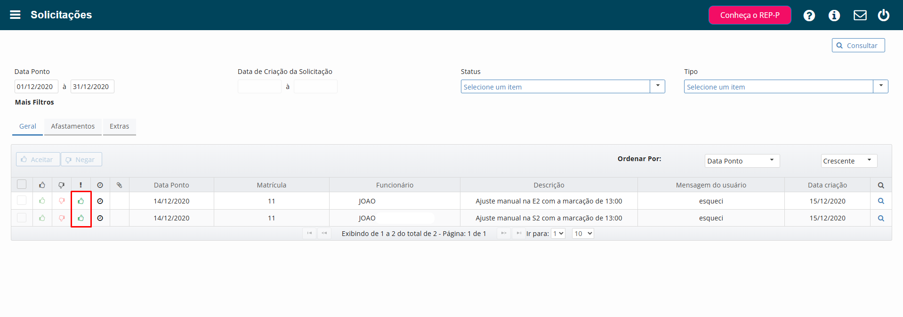Check the box for the S2 request row
903x317 pixels.
[22, 218]
